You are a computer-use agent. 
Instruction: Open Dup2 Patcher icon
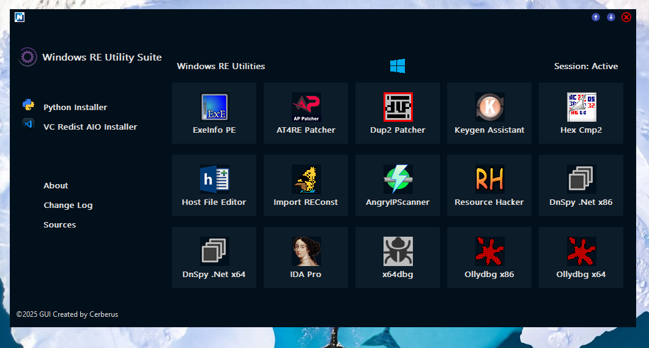(398, 107)
